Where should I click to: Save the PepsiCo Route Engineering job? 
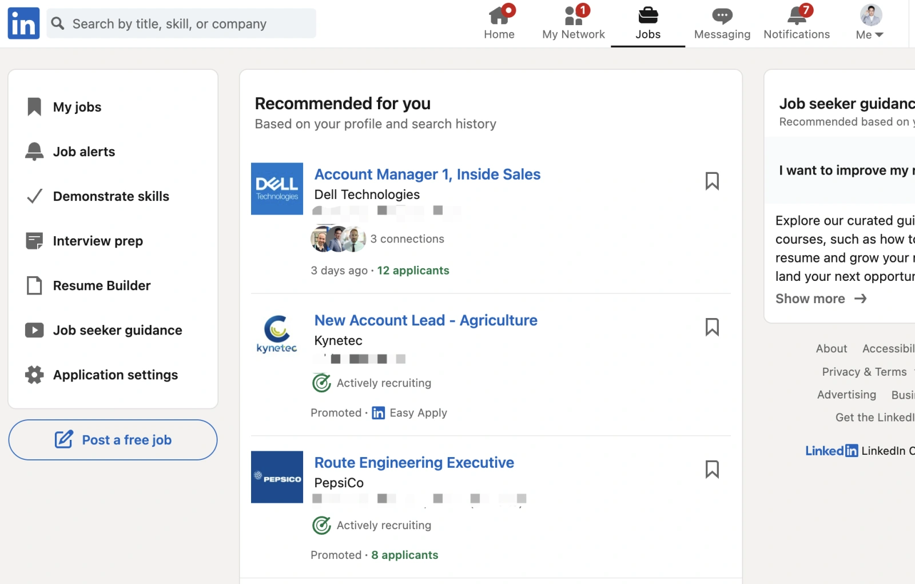pyautogui.click(x=712, y=469)
